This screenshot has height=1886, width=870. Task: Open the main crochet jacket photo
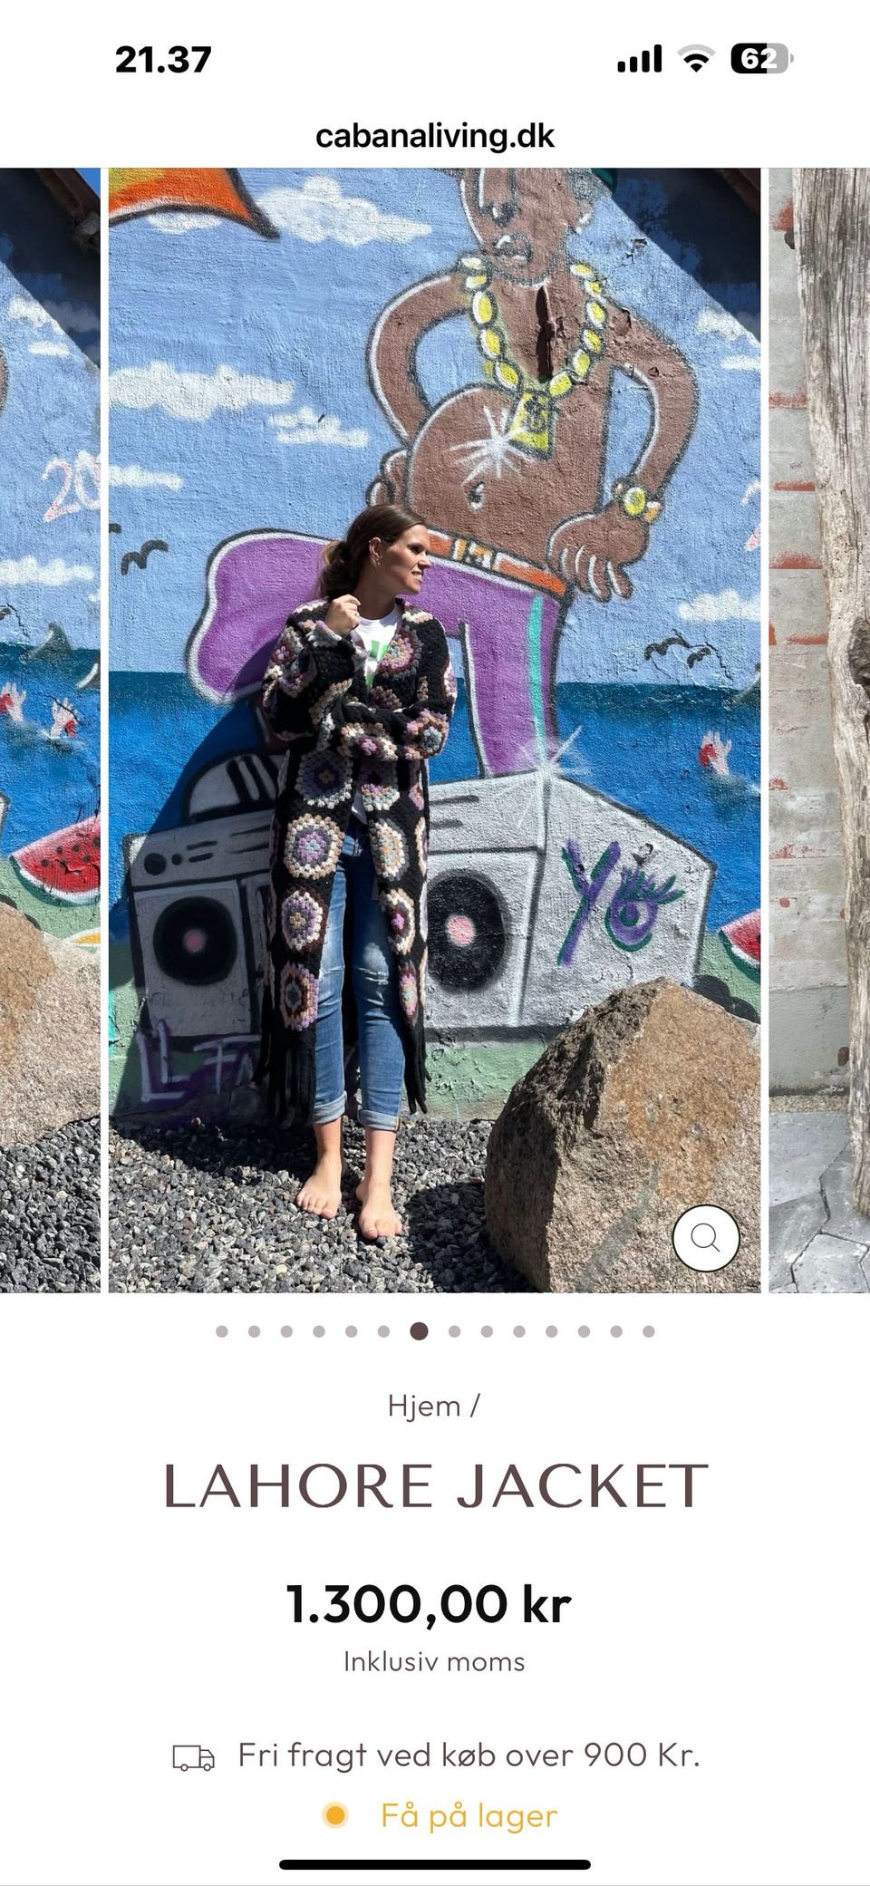point(434,730)
